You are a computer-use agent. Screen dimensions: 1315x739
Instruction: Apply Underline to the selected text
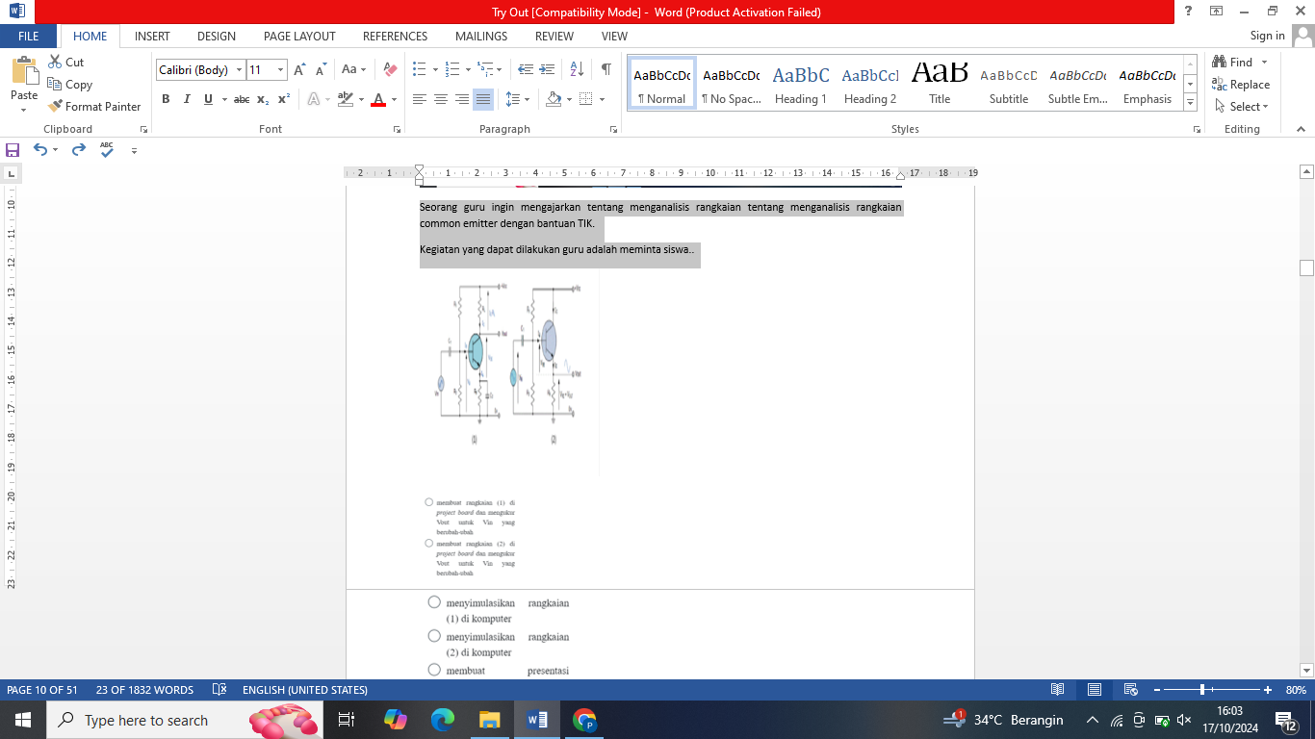(x=208, y=99)
